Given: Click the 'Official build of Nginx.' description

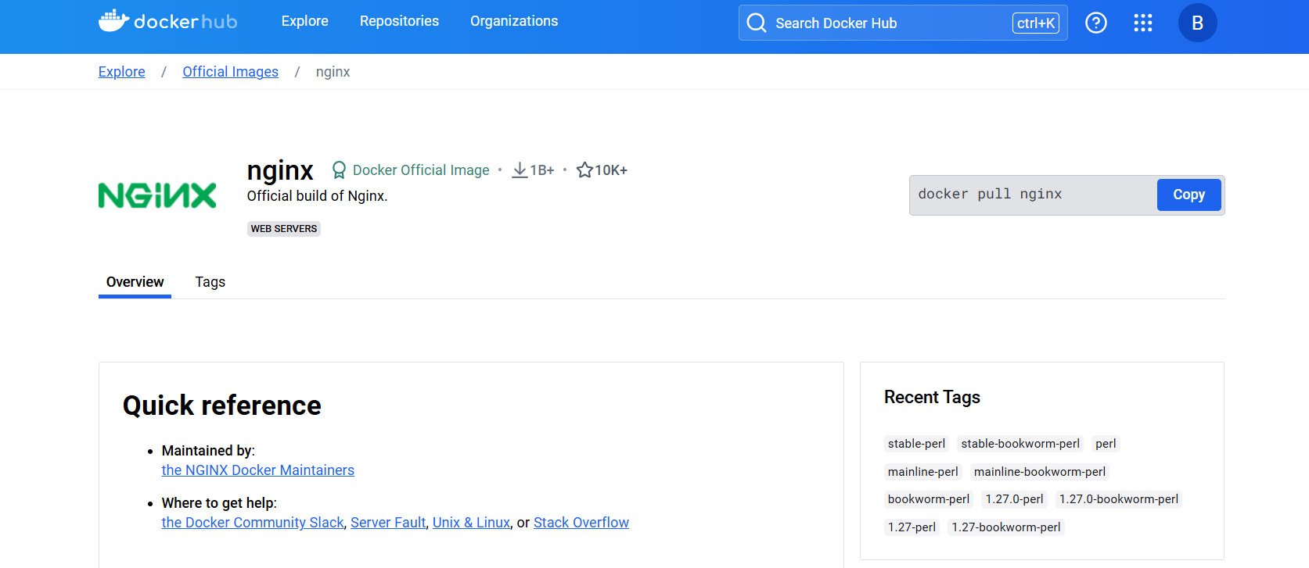Looking at the screenshot, I should (317, 196).
